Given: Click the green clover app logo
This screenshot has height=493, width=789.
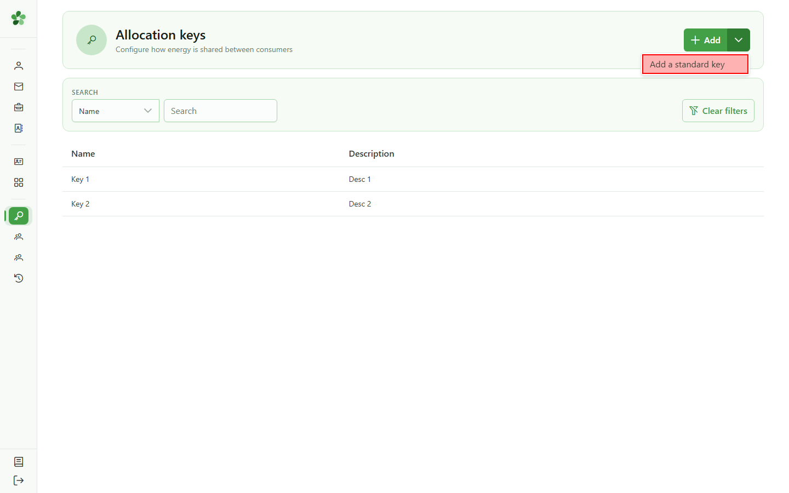Looking at the screenshot, I should tap(19, 18).
